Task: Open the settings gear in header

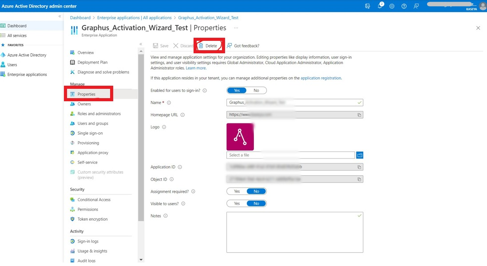Action: click(x=392, y=6)
